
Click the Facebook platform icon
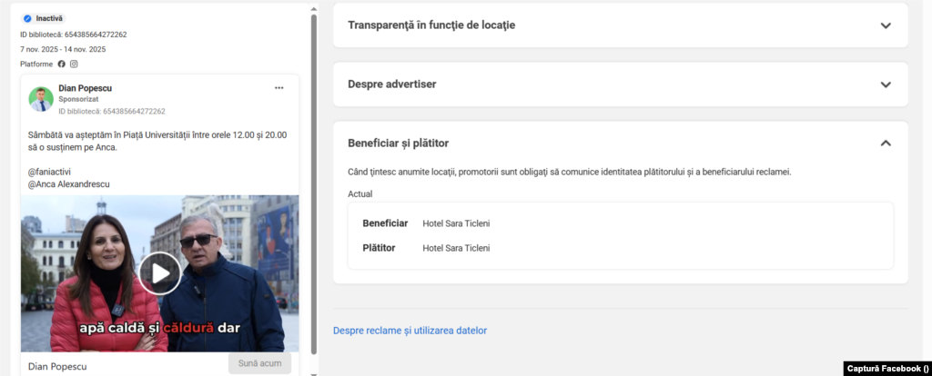[62, 64]
